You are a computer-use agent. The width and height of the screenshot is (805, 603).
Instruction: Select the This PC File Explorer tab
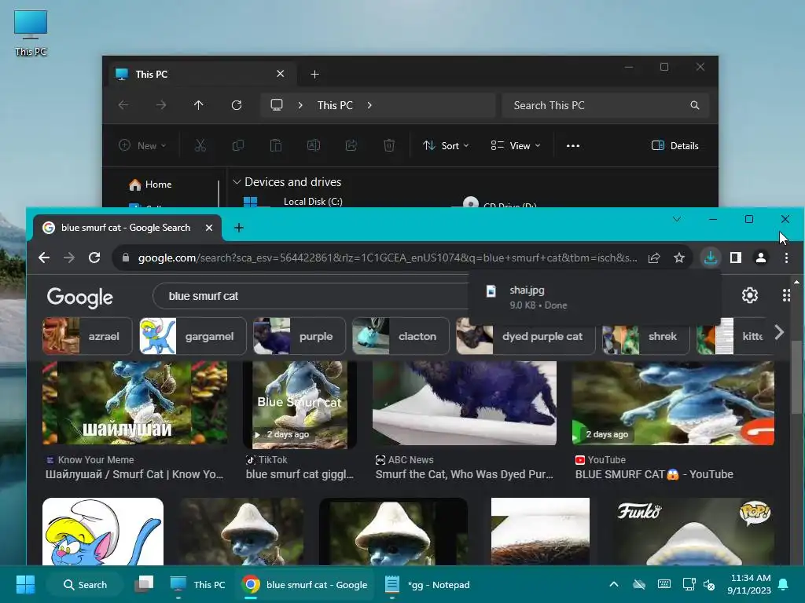click(202, 75)
